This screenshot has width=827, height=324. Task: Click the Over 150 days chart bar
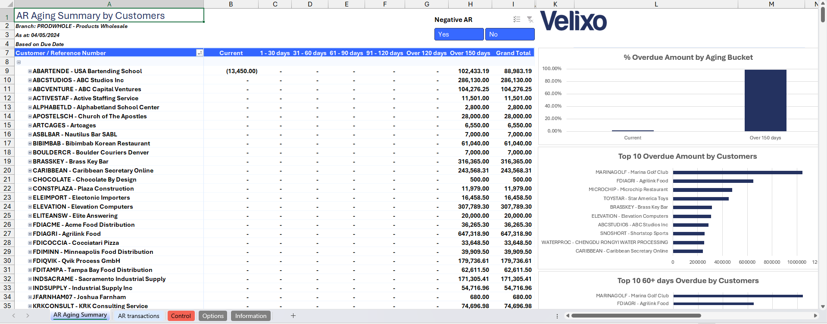coord(765,100)
